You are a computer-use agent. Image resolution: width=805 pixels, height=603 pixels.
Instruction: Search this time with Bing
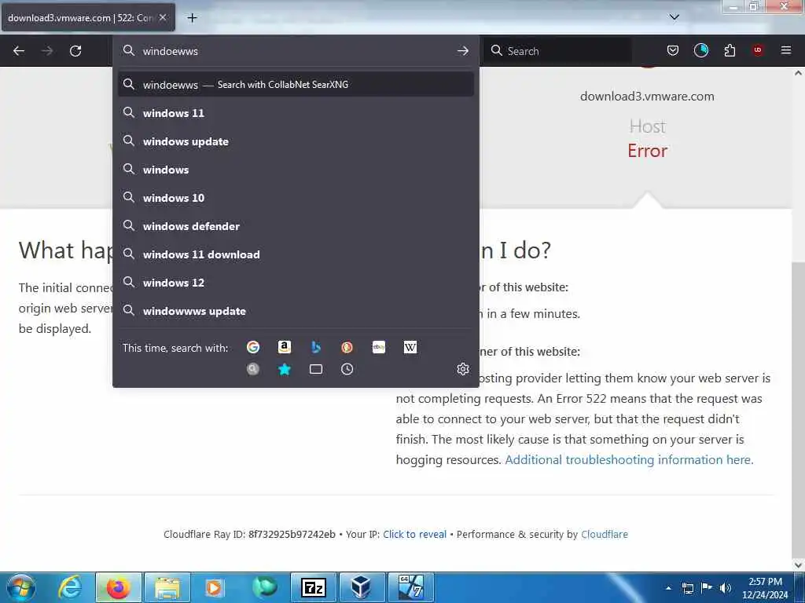(316, 347)
